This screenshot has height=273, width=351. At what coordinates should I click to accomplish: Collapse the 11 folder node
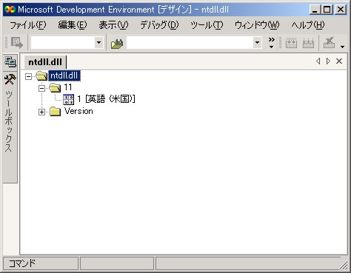(41, 88)
